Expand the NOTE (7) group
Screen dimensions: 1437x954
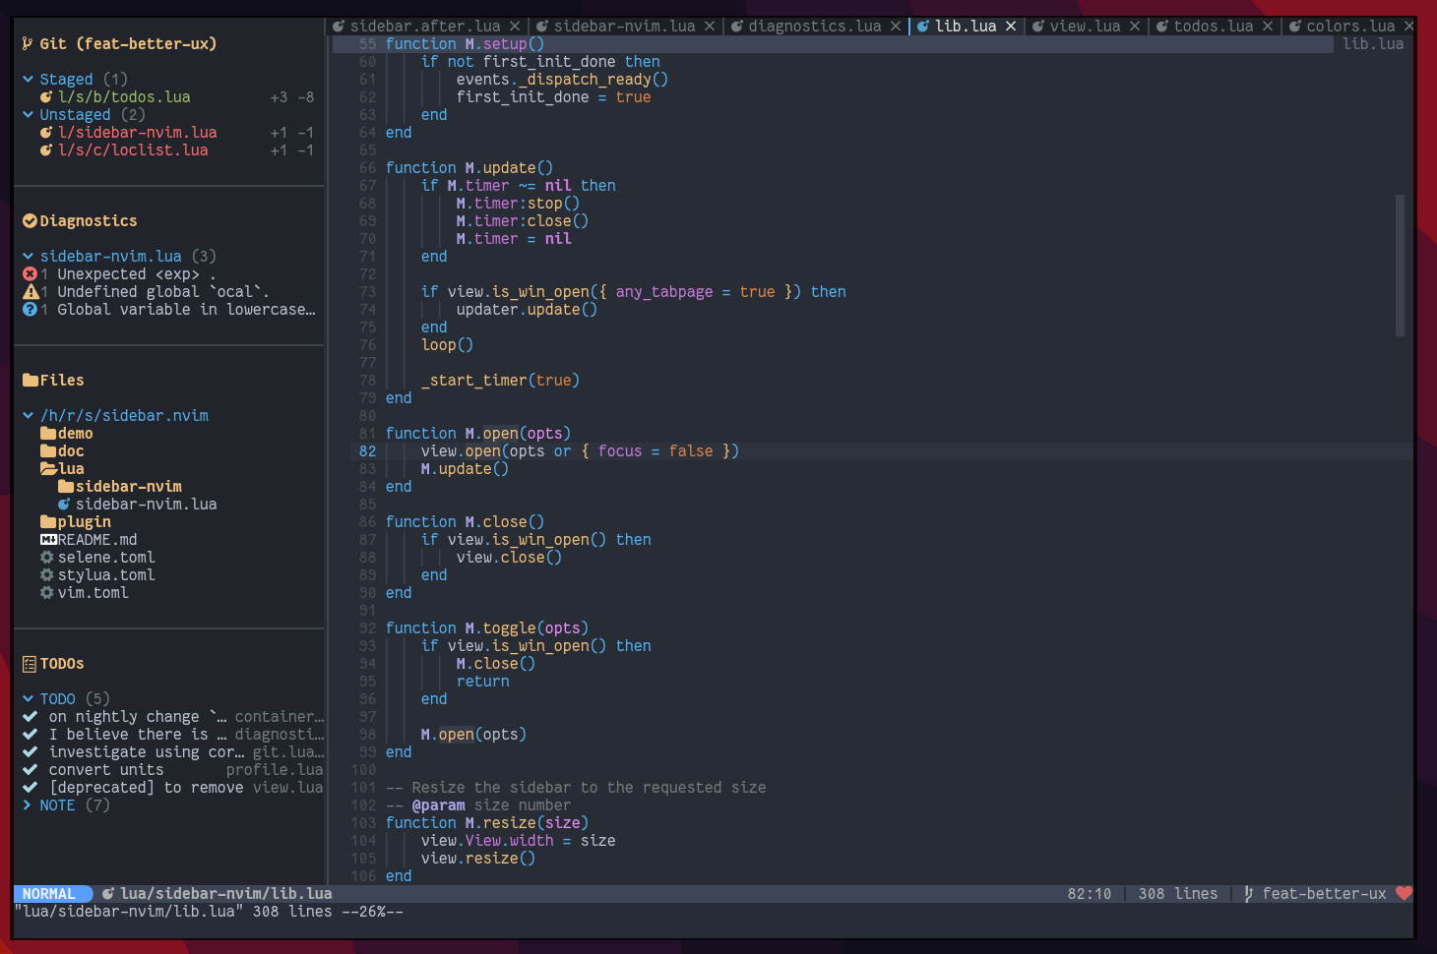tap(28, 805)
